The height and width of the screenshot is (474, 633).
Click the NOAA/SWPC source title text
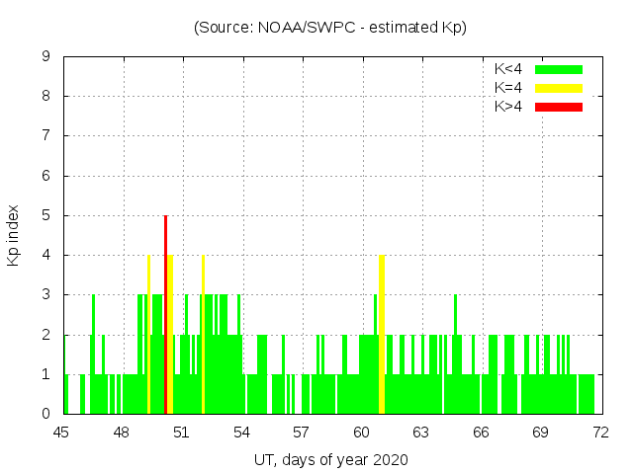[x=330, y=28]
